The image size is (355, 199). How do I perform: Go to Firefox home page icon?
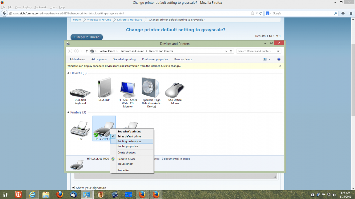click(350, 13)
